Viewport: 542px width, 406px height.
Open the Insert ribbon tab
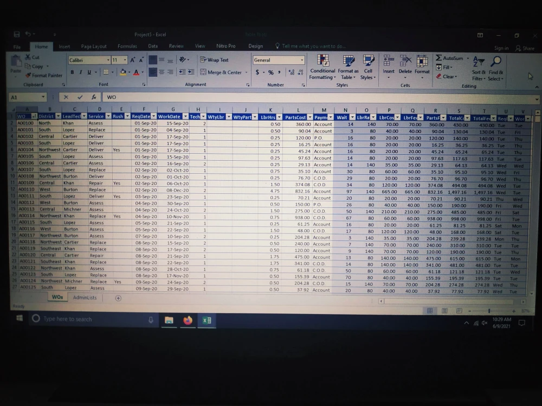pyautogui.click(x=64, y=47)
